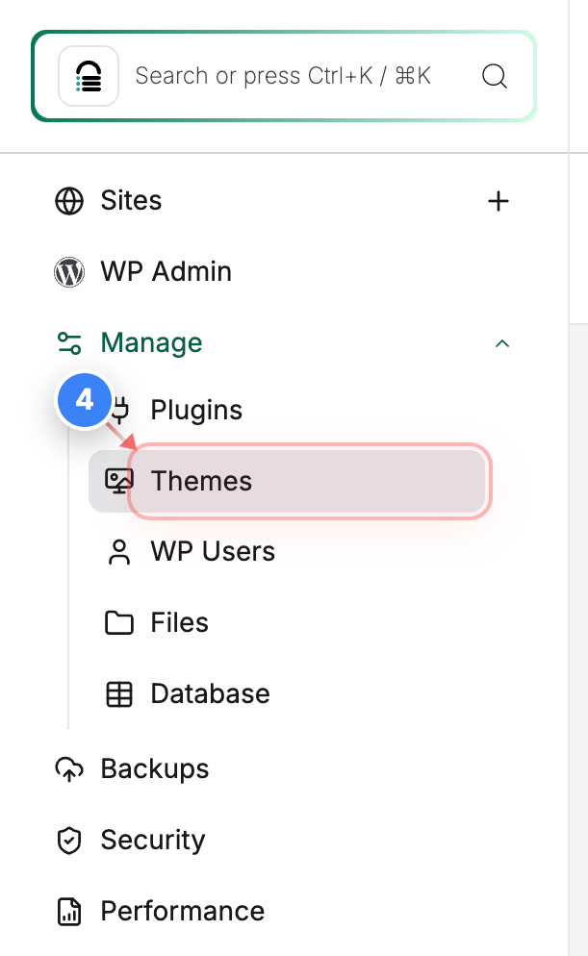Go to the Backups section
The height and width of the screenshot is (956, 588).
pyautogui.click(x=154, y=768)
